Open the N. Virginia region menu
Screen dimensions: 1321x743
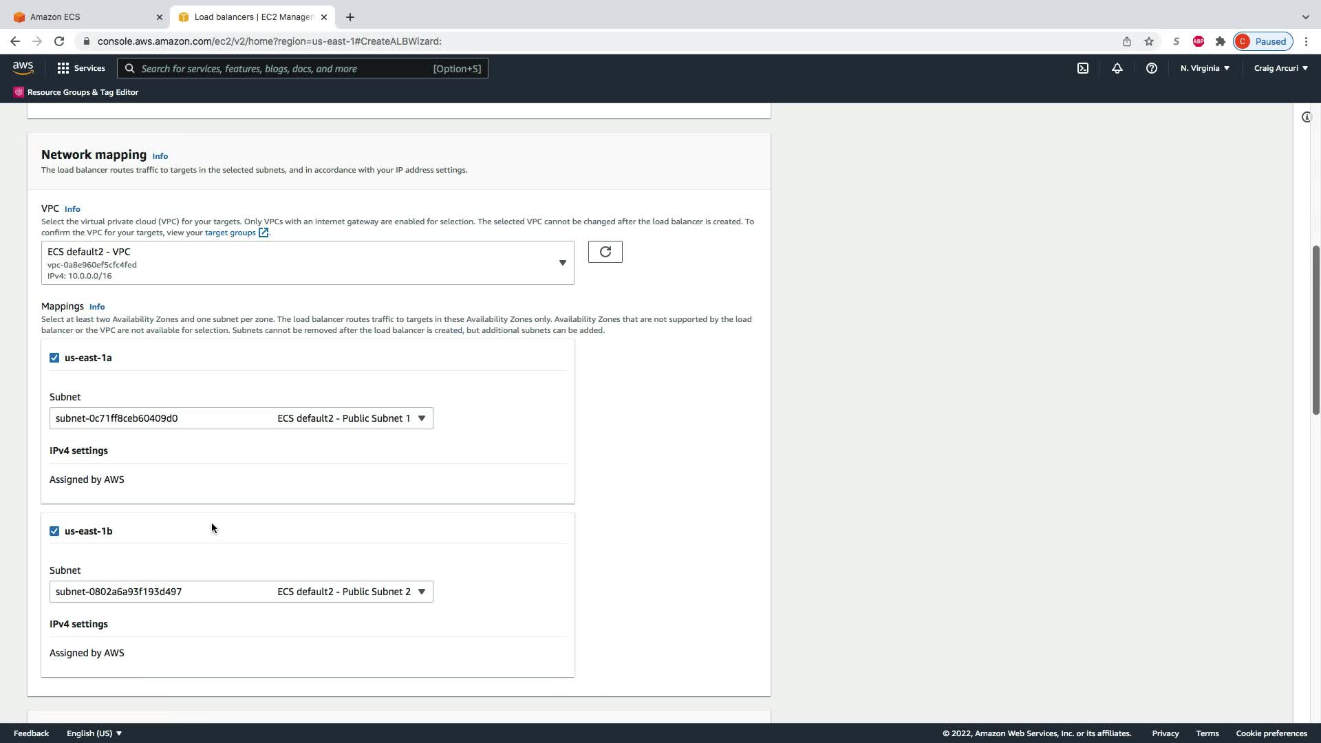(x=1204, y=68)
